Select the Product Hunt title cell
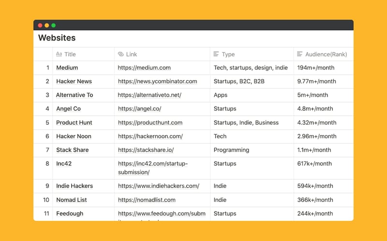This screenshot has width=387, height=241. 83,122
